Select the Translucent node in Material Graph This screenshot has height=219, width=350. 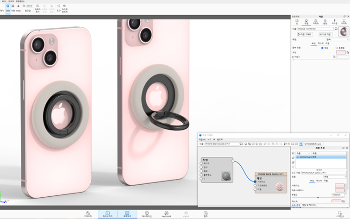coord(217,170)
